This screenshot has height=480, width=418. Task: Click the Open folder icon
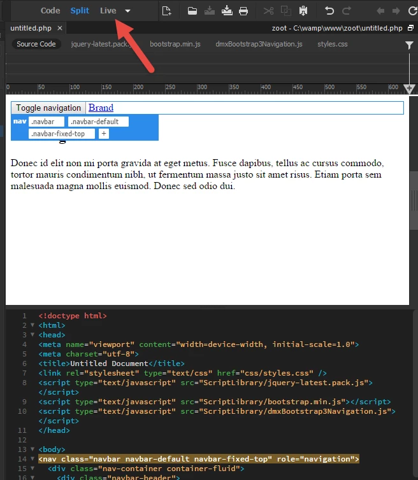tap(192, 11)
